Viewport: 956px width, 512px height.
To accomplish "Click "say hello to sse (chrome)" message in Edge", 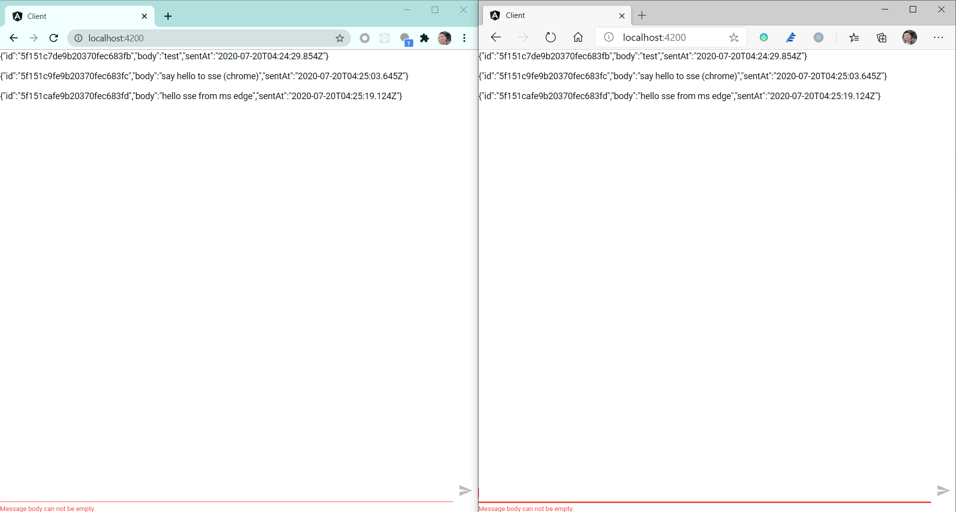I will pyautogui.click(x=683, y=76).
